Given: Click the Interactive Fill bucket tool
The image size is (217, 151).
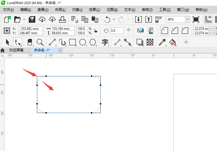Looking at the screenshot, I should tap(173, 42).
